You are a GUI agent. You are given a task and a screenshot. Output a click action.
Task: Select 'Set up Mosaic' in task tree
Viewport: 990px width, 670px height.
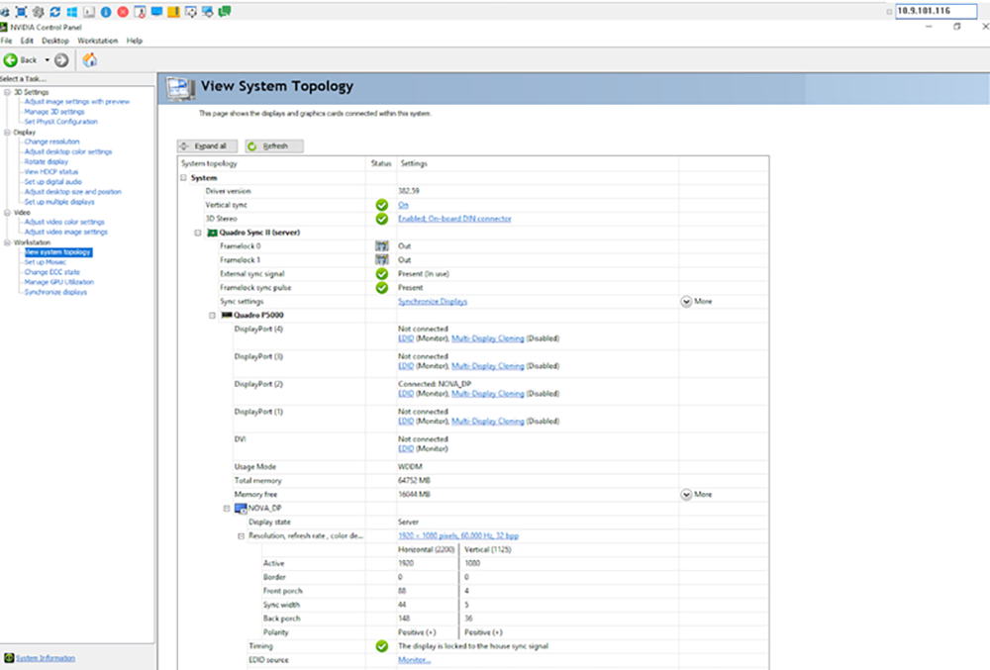coord(45,262)
